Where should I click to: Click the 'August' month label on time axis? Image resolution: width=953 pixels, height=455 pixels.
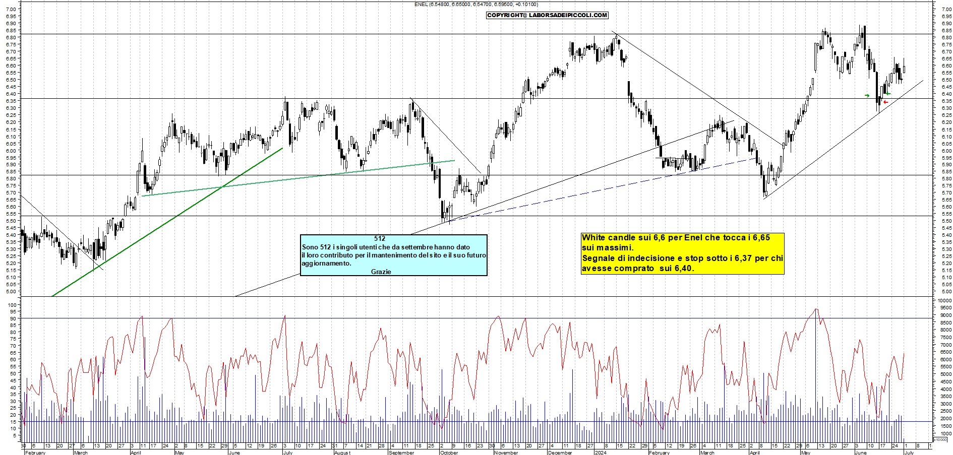tap(342, 452)
